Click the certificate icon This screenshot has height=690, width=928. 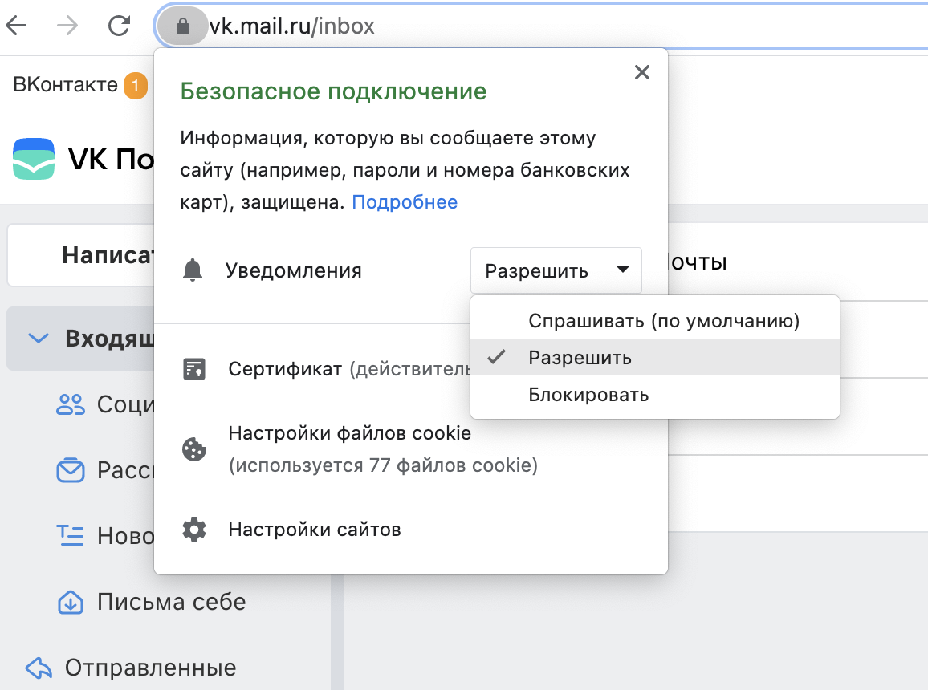[x=194, y=369]
